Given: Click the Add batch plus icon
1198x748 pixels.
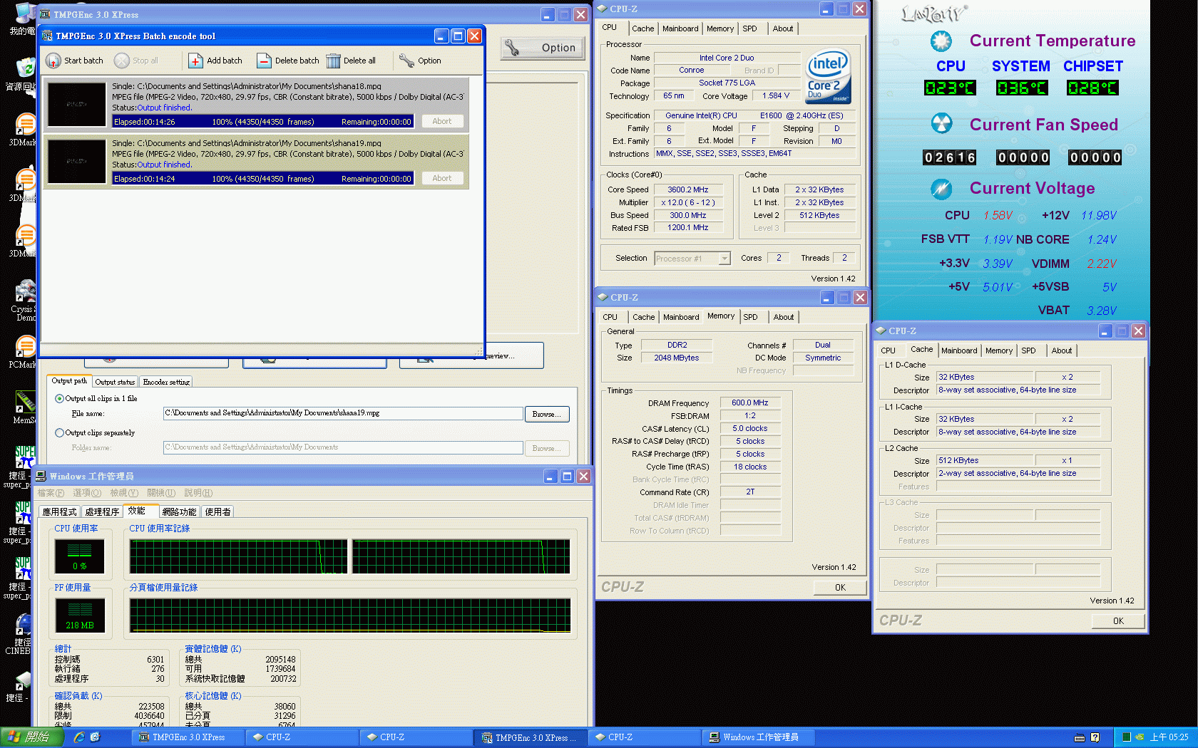Looking at the screenshot, I should tap(195, 61).
